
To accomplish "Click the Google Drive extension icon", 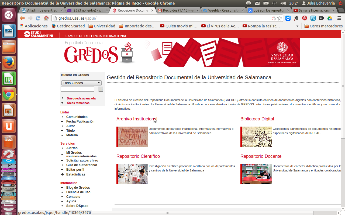I will click(330, 18).
